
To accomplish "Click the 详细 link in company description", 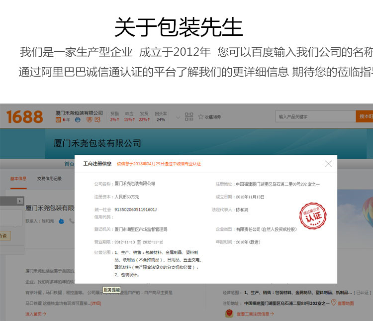I will [96, 304].
